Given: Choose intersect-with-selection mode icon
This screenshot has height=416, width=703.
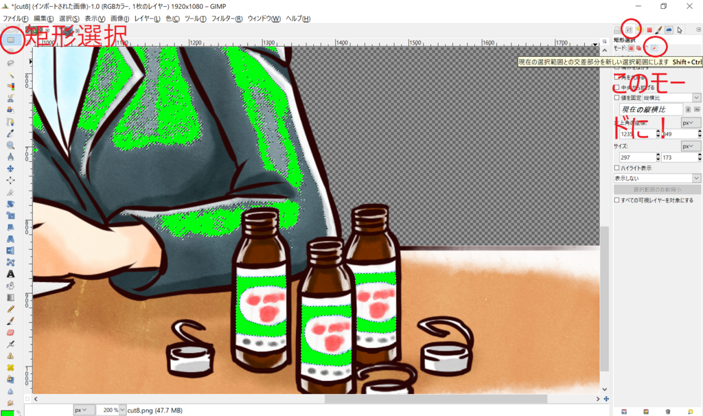Looking at the screenshot, I should pyautogui.click(x=654, y=48).
